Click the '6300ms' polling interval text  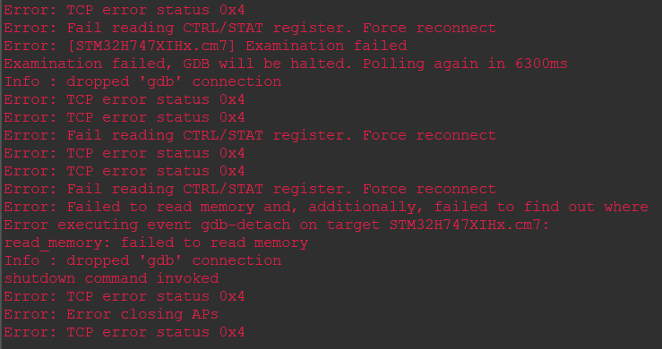[x=541, y=64]
